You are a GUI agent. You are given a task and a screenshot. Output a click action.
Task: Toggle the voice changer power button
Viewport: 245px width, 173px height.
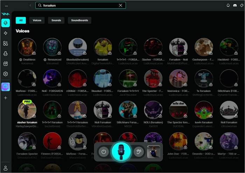[103, 152]
